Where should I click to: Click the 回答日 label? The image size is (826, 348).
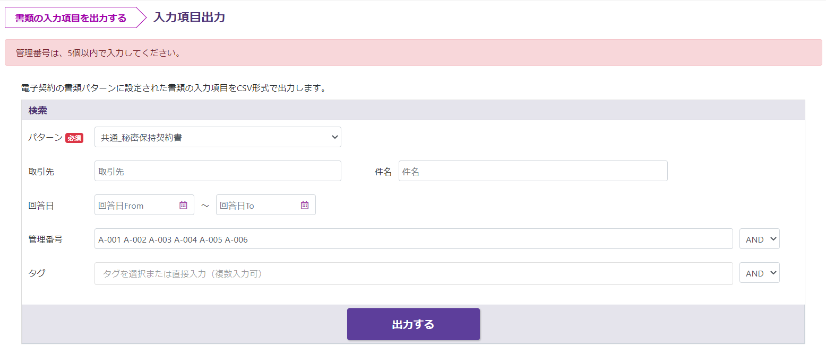tap(41, 206)
